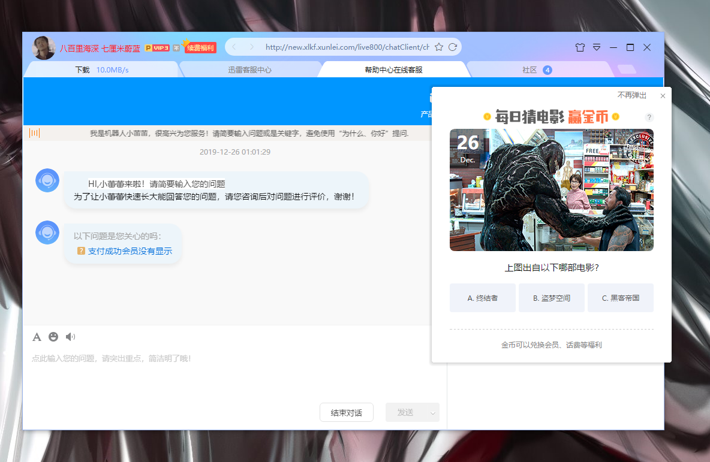Select the VIP3 membership badge
The height and width of the screenshot is (462, 710).
(157, 47)
